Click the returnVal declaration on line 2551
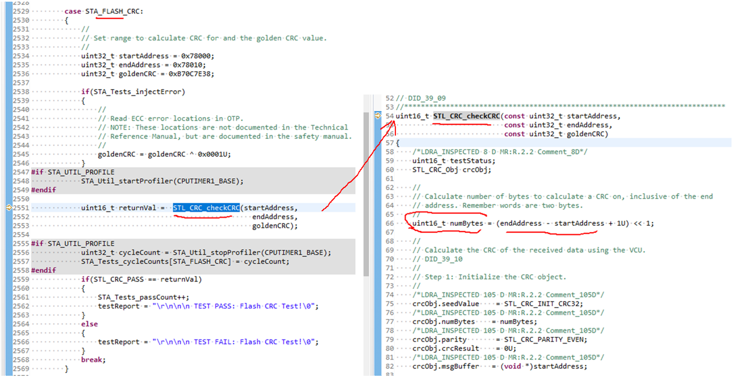 click(x=119, y=208)
